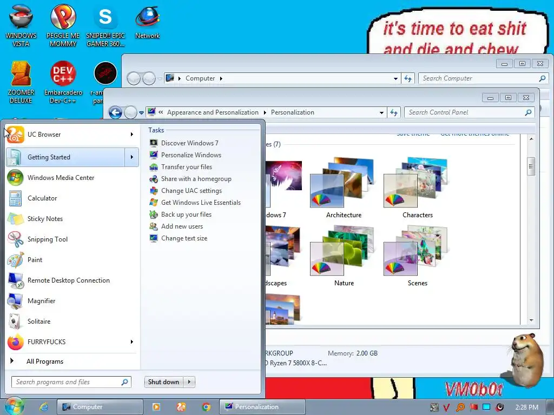Click the Action Center flag tray icon
The image size is (554, 415).
click(473, 407)
